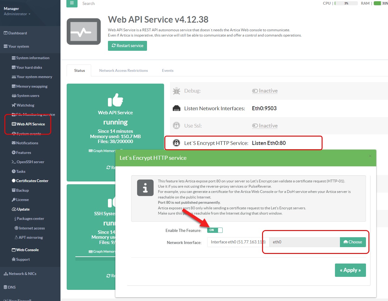This screenshot has width=388, height=301.
Task: Expand the Network & NICs section
Action: pos(22,274)
